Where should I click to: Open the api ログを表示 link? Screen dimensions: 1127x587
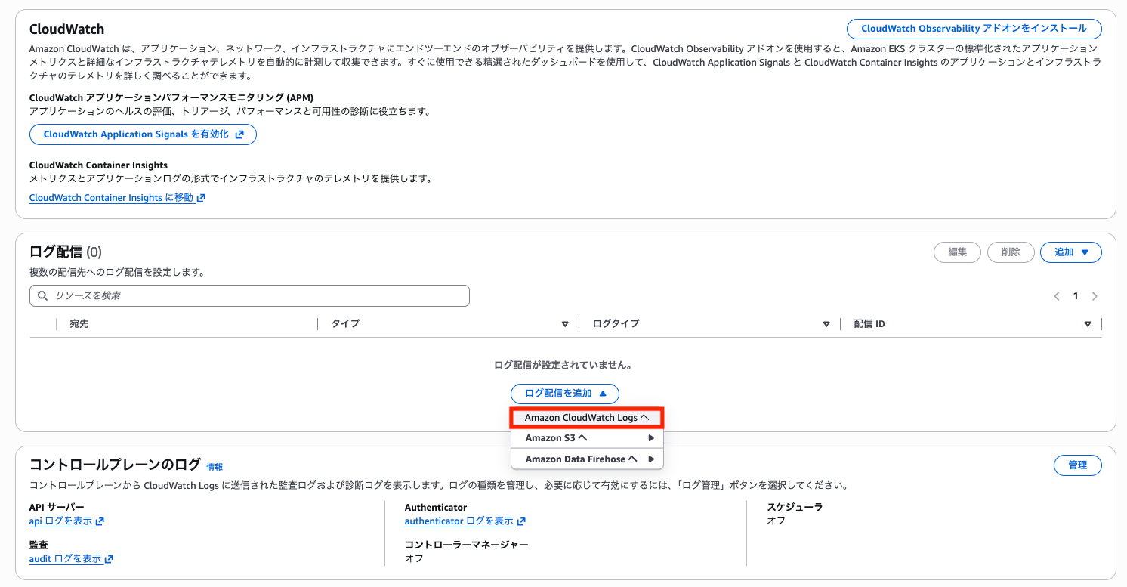pos(66,521)
